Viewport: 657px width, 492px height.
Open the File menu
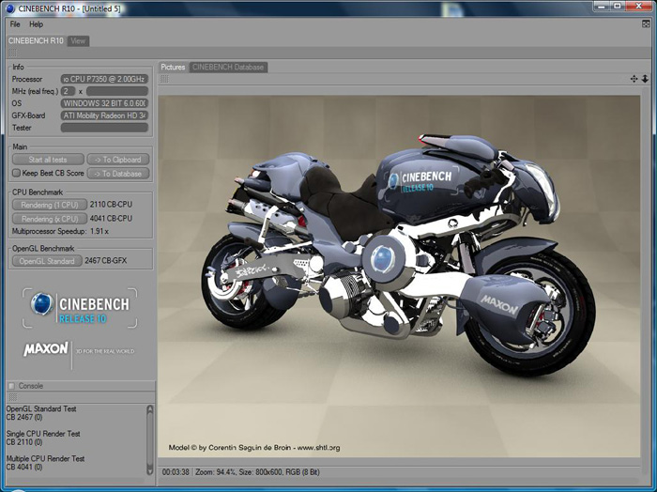[15, 24]
